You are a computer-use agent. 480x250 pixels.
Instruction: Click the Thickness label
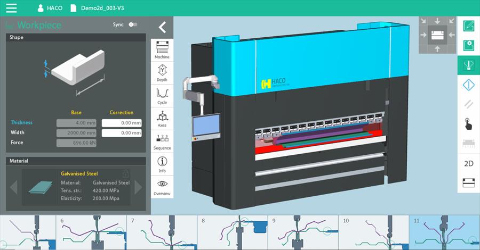pos(22,122)
